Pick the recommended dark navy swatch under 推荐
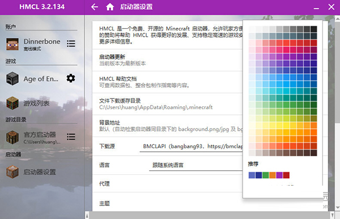Image resolution: width=340 pixels, height=219 pixels. (259, 175)
